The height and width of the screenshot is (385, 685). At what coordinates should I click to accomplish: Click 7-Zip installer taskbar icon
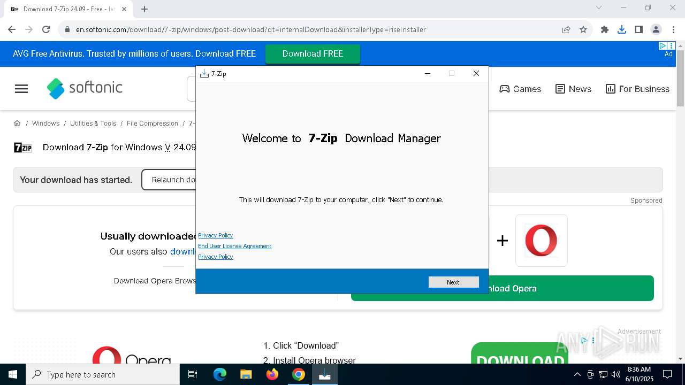click(325, 374)
